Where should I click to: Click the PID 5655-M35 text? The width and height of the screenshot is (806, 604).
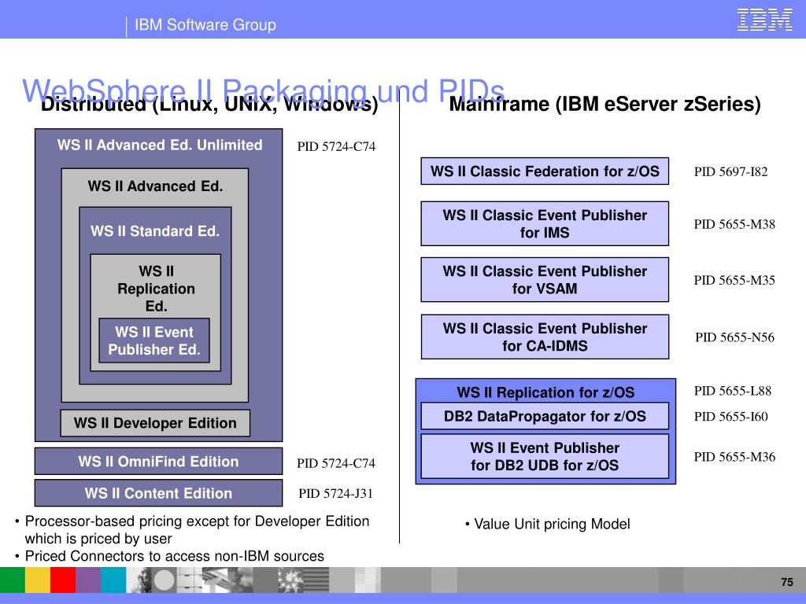pos(734,281)
